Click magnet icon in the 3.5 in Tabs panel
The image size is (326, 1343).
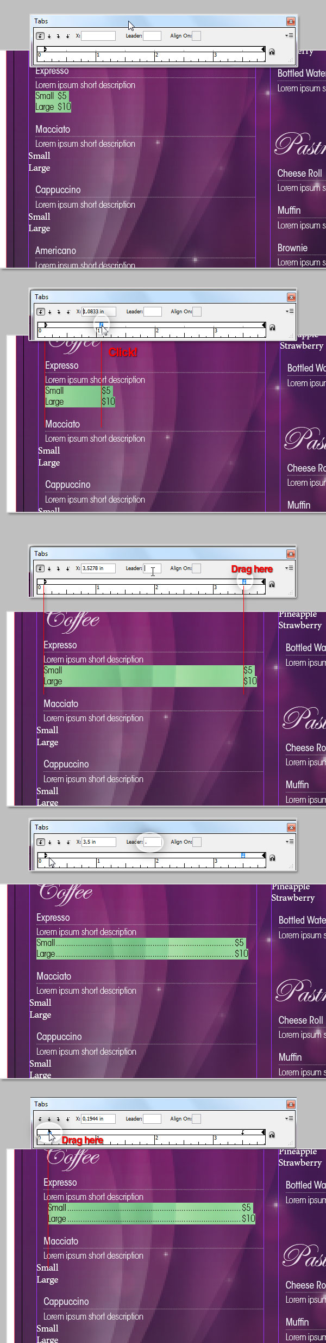[x=272, y=858]
